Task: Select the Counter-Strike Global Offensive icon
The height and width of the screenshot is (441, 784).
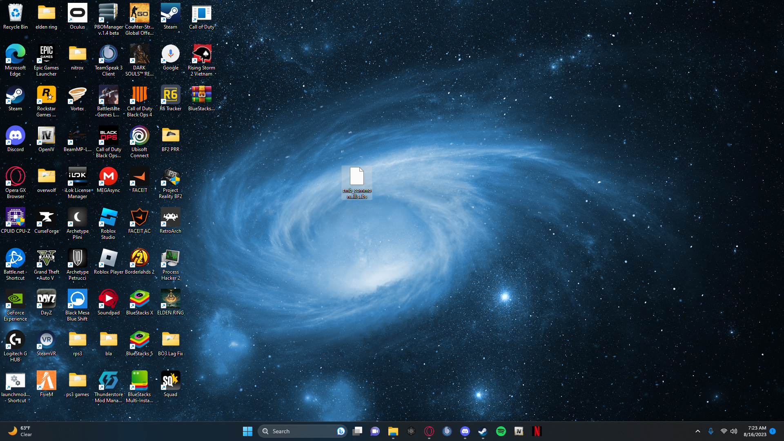Action: coord(139,19)
